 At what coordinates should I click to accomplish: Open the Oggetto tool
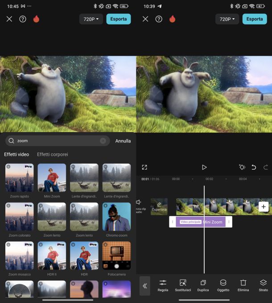point(223,286)
